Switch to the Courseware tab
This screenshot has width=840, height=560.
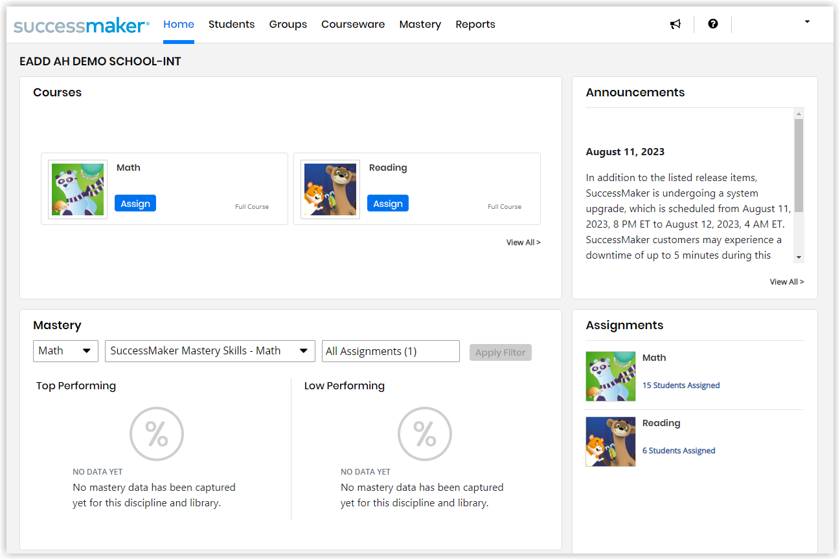(353, 24)
